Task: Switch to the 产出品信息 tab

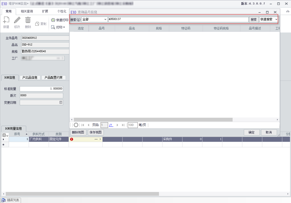Action: coord(30,77)
